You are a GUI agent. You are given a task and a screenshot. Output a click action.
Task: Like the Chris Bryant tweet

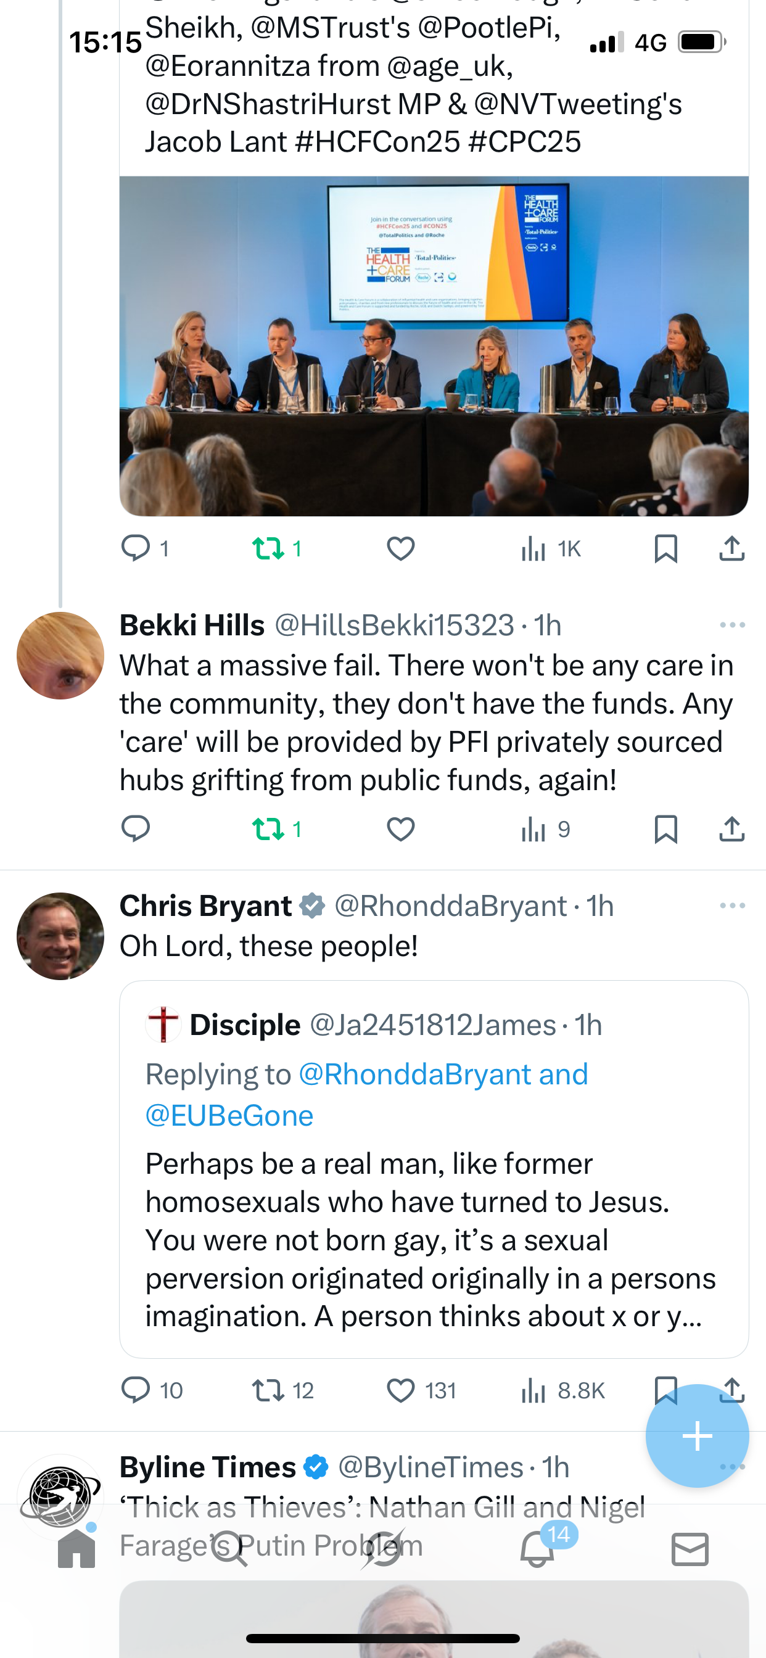coord(400,1391)
